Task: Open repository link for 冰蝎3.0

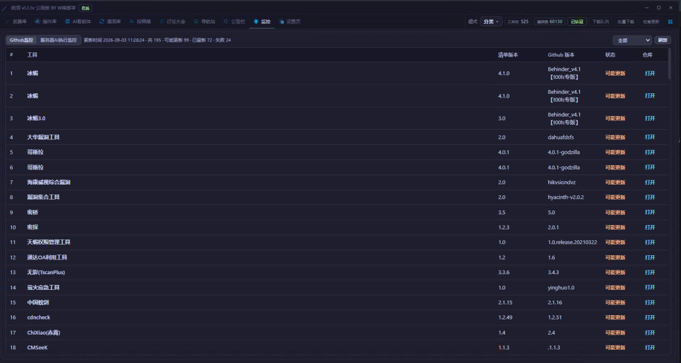Action: pyautogui.click(x=649, y=118)
